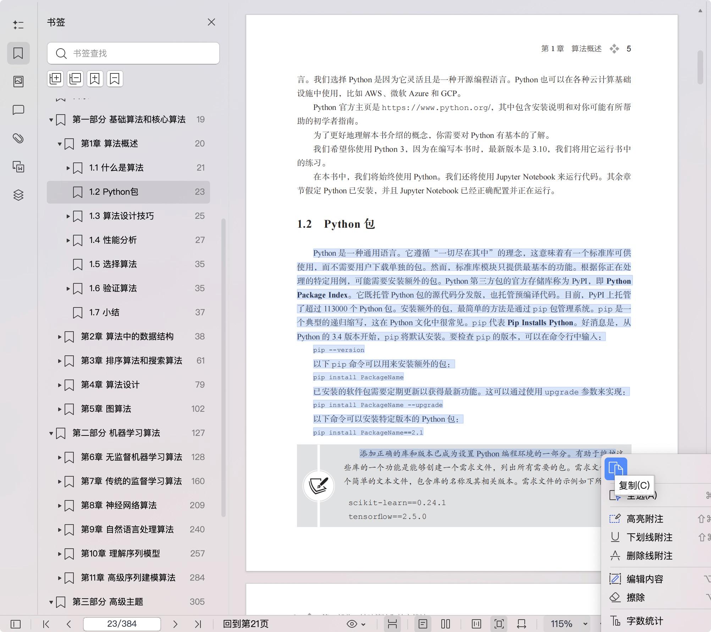Click expand all bookmarks icon
The height and width of the screenshot is (632, 711).
pos(55,78)
